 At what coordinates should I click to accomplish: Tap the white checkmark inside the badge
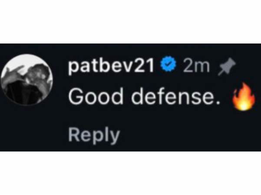click(x=168, y=65)
